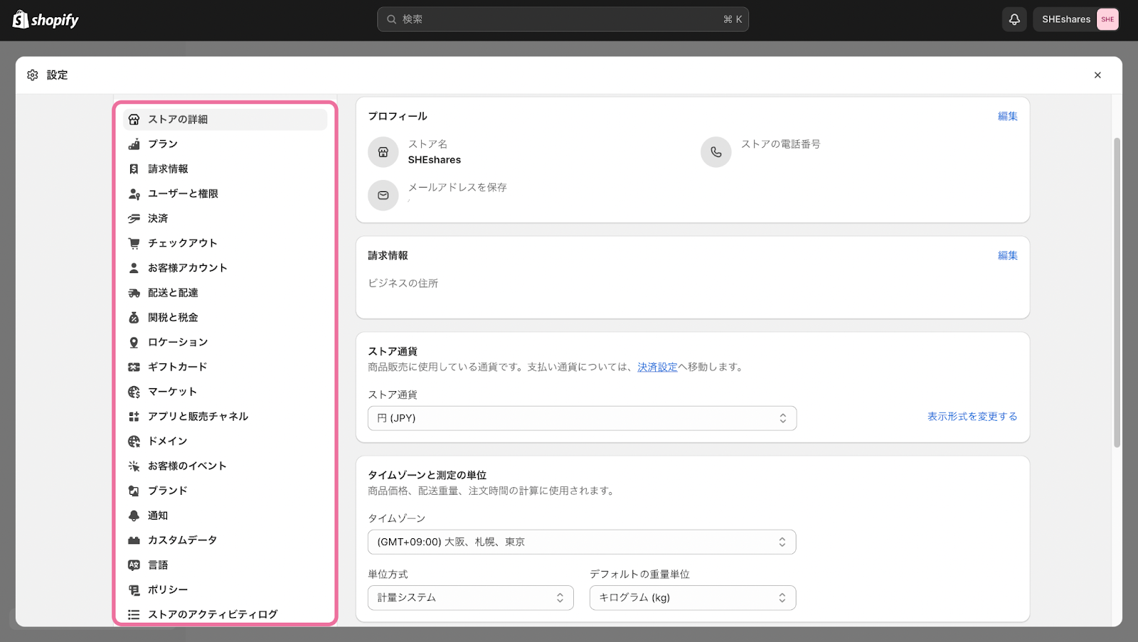Open the notifications bell
The height and width of the screenshot is (642, 1138).
click(x=1014, y=19)
